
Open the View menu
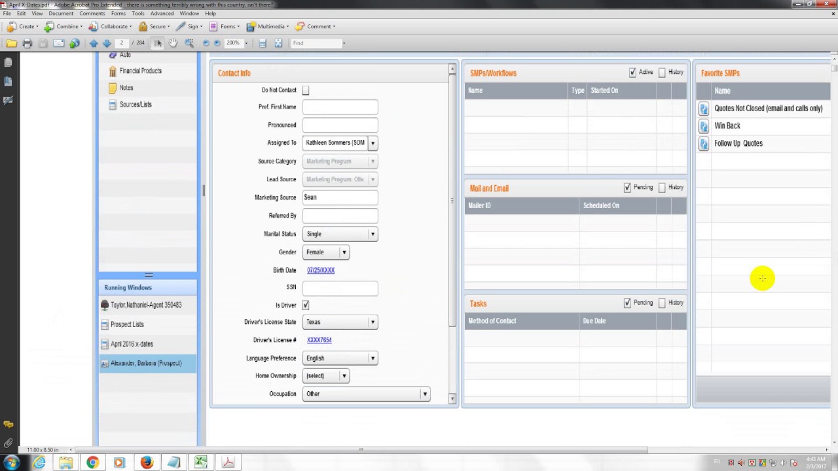coord(37,13)
